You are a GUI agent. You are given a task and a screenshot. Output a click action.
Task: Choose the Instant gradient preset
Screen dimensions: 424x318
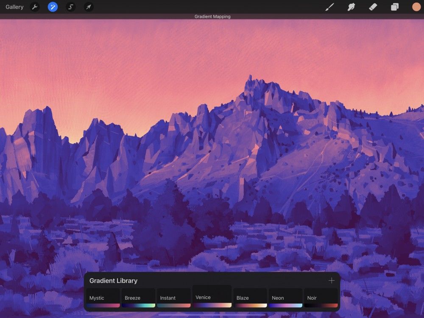(173, 297)
